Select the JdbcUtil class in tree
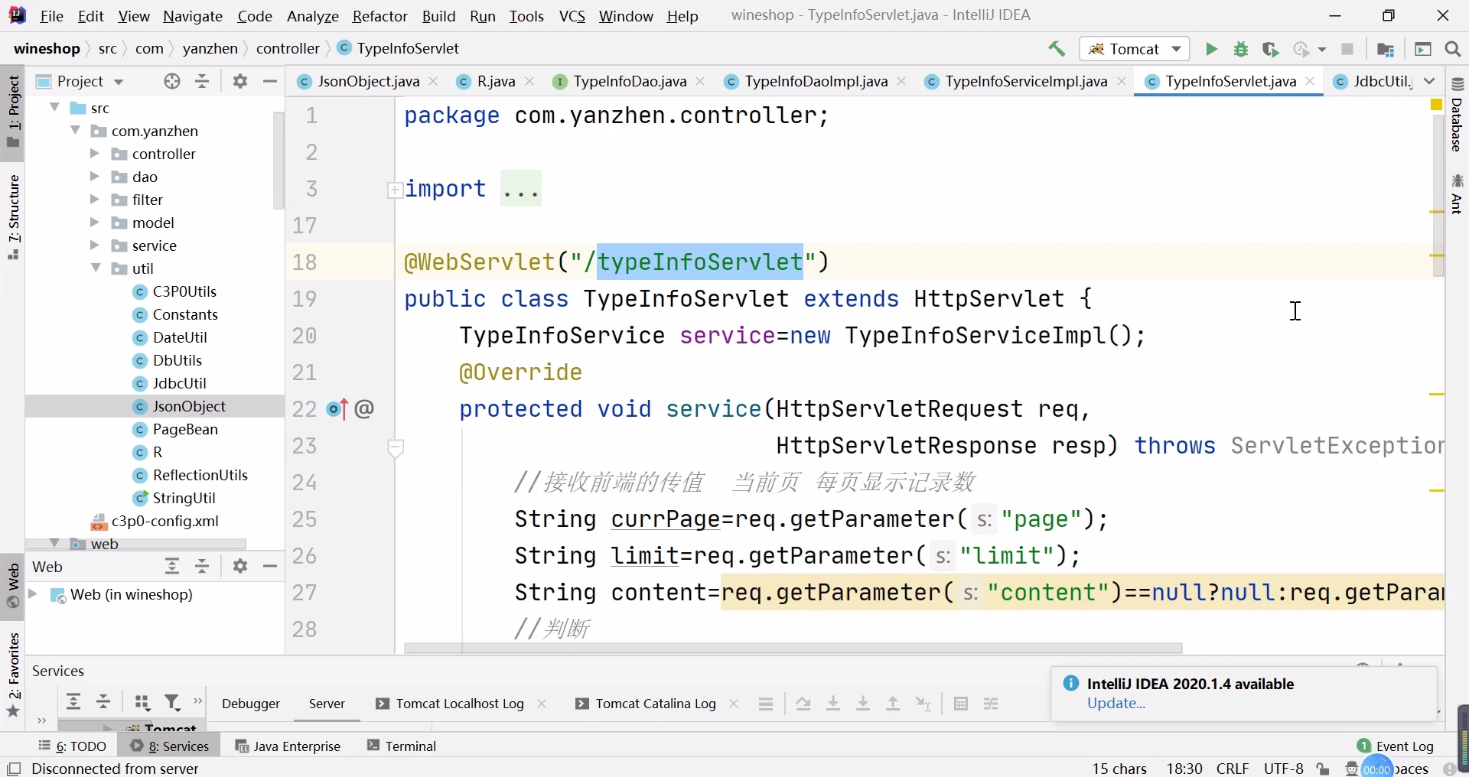 pyautogui.click(x=180, y=383)
